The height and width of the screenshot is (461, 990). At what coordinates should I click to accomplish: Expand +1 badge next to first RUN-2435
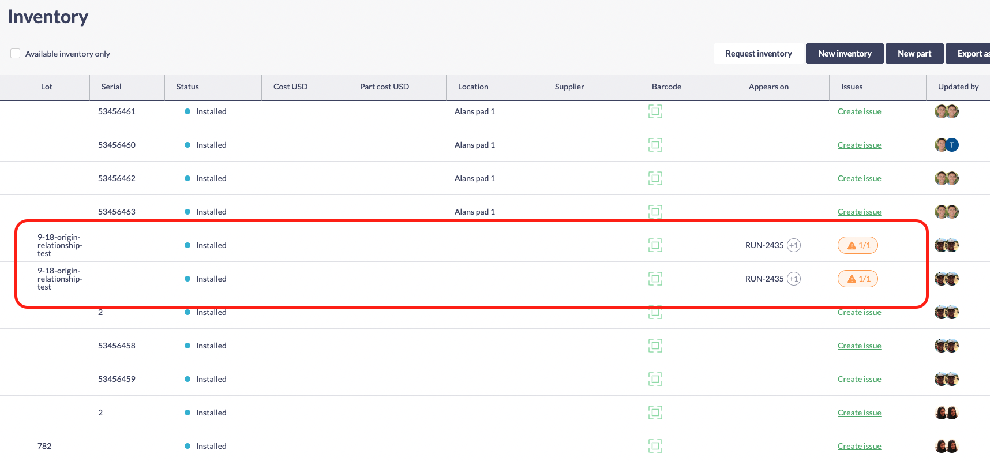coord(794,245)
